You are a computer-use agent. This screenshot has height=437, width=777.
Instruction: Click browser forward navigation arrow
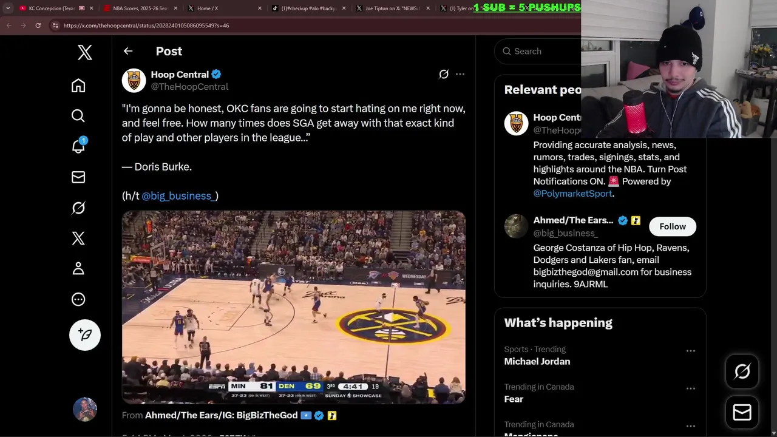pyautogui.click(x=23, y=25)
